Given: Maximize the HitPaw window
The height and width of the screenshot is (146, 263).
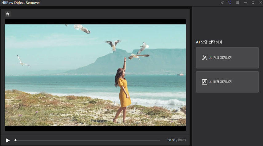Looking at the screenshot, I should (x=253, y=3).
